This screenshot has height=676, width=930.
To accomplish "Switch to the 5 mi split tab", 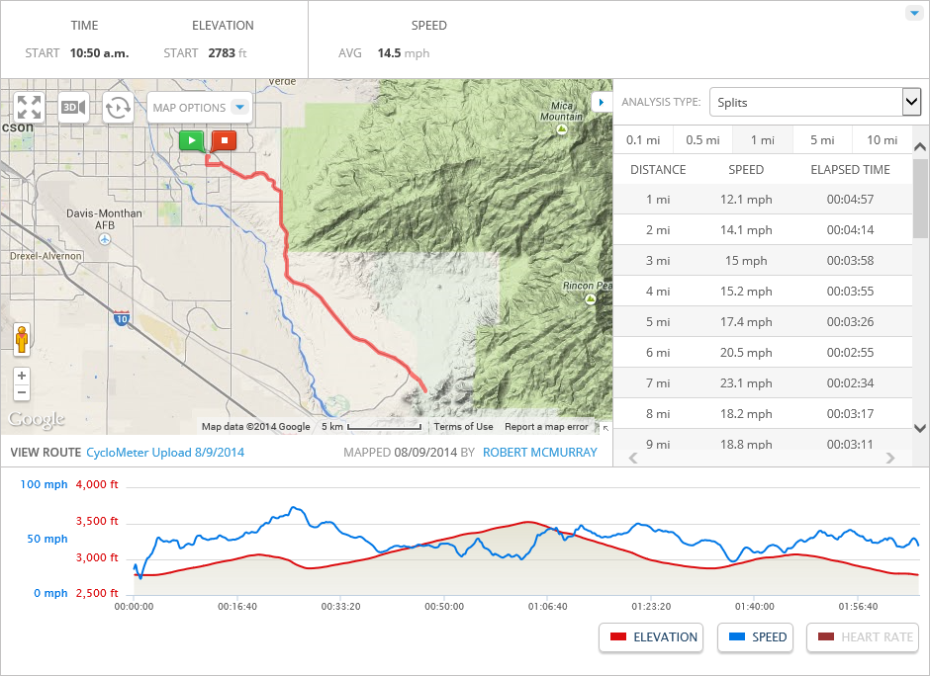I will [821, 140].
